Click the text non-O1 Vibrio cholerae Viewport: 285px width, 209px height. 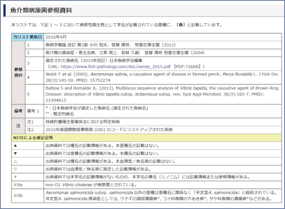pos(69,185)
